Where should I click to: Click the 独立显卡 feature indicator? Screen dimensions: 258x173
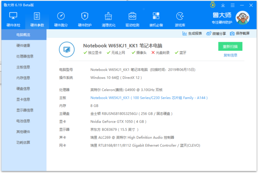[x=93, y=53]
